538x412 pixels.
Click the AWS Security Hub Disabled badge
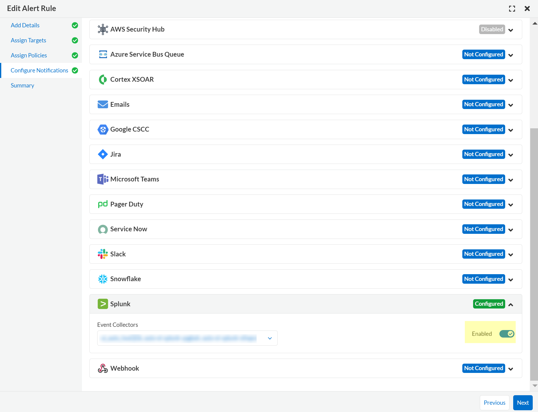click(492, 29)
